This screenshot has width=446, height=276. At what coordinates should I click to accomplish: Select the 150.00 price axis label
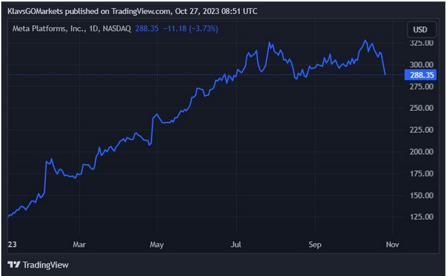tap(421, 195)
